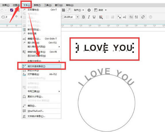Click the redo arrow icon
The height and width of the screenshot is (132, 165).
click(x=2, y=10)
